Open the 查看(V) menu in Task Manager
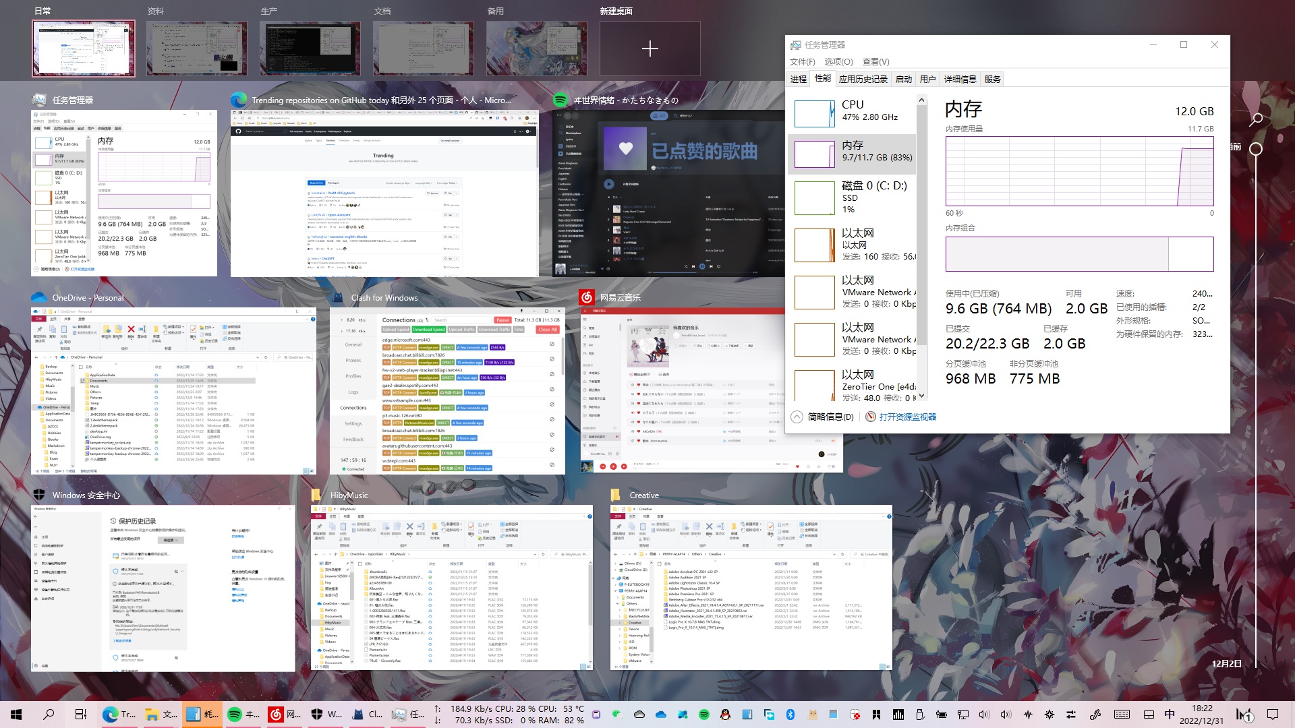 (x=875, y=61)
